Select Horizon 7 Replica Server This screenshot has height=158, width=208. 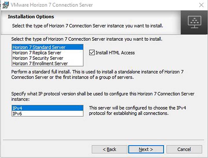pyautogui.click(x=48, y=53)
